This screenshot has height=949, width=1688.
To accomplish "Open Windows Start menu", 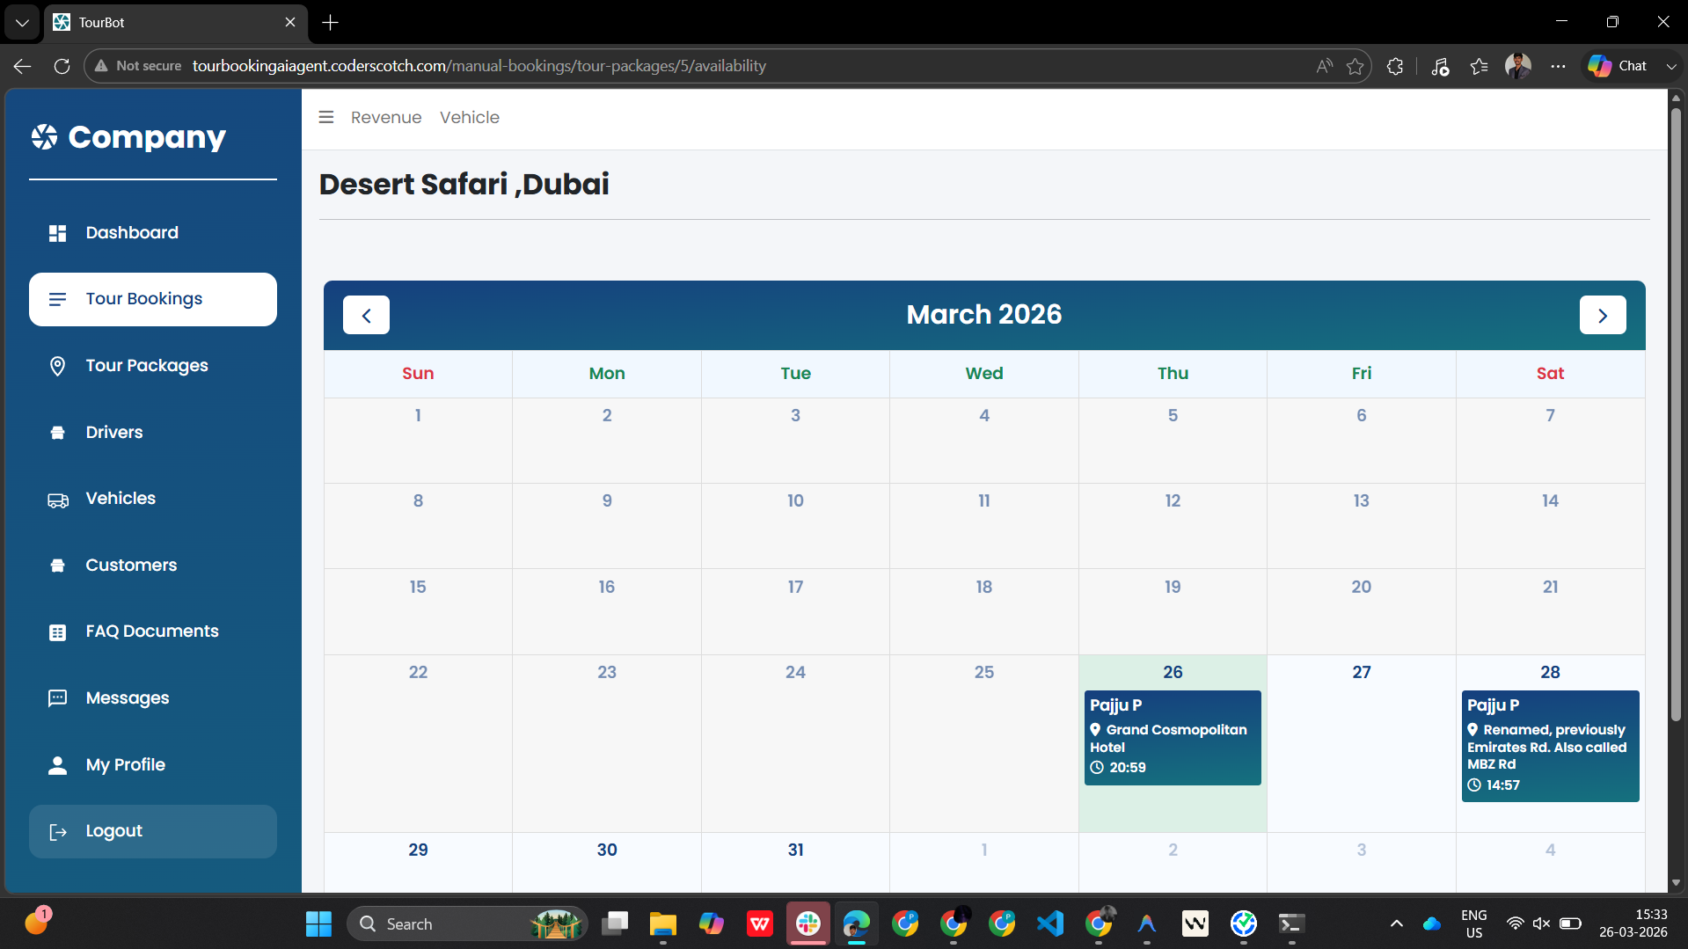I will pyautogui.click(x=318, y=924).
